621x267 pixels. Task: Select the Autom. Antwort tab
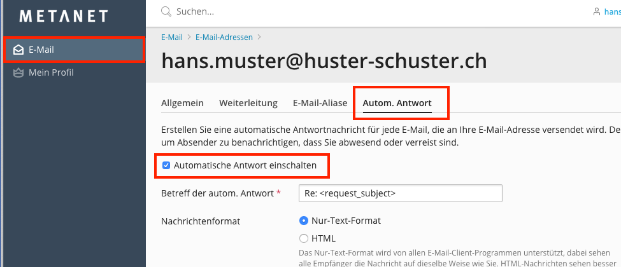tap(397, 103)
